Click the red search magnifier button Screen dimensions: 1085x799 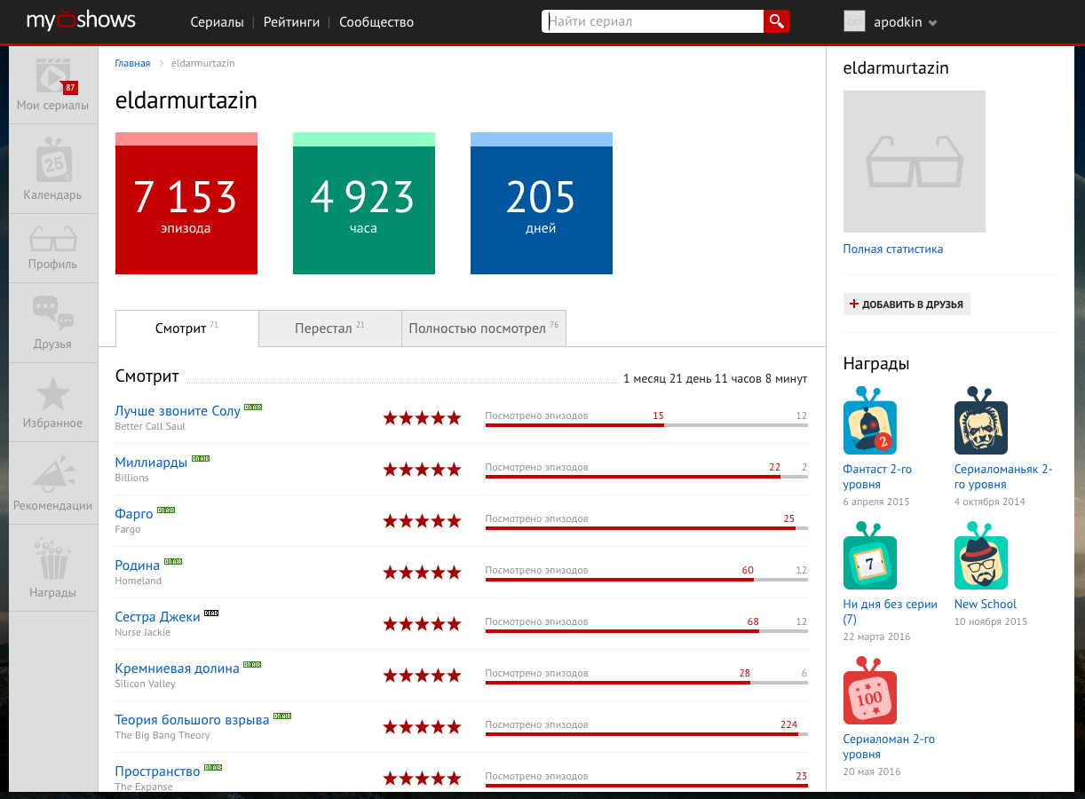pyautogui.click(x=777, y=21)
